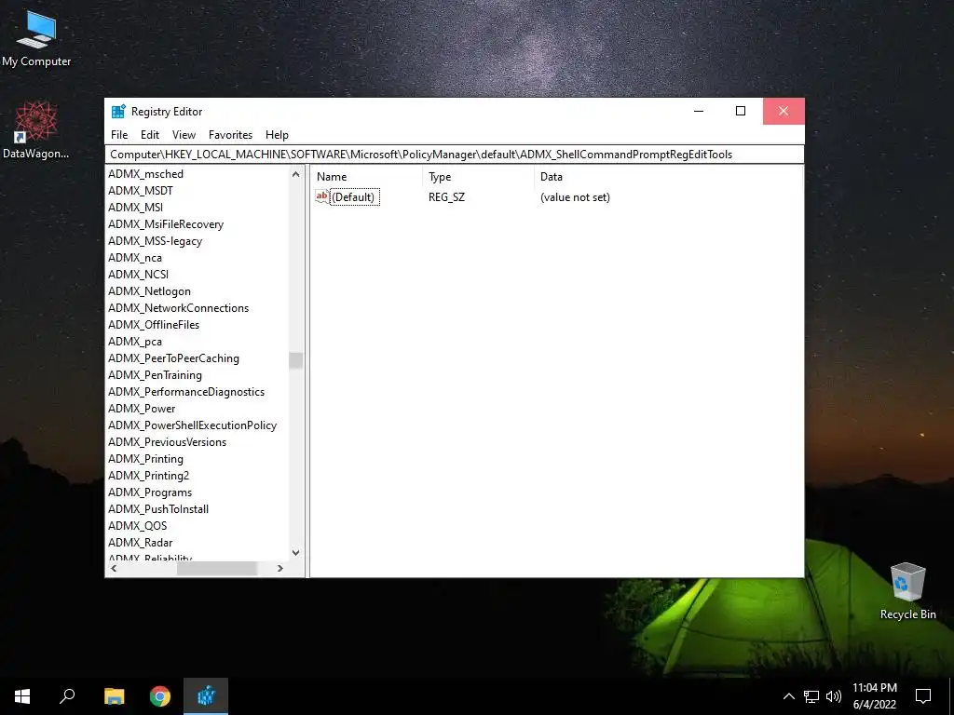
Task: Maximize the Registry Editor window
Action: tap(741, 112)
